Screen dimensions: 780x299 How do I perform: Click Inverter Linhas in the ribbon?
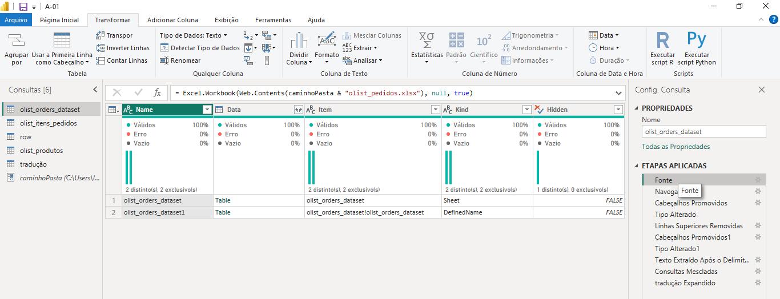(x=123, y=48)
